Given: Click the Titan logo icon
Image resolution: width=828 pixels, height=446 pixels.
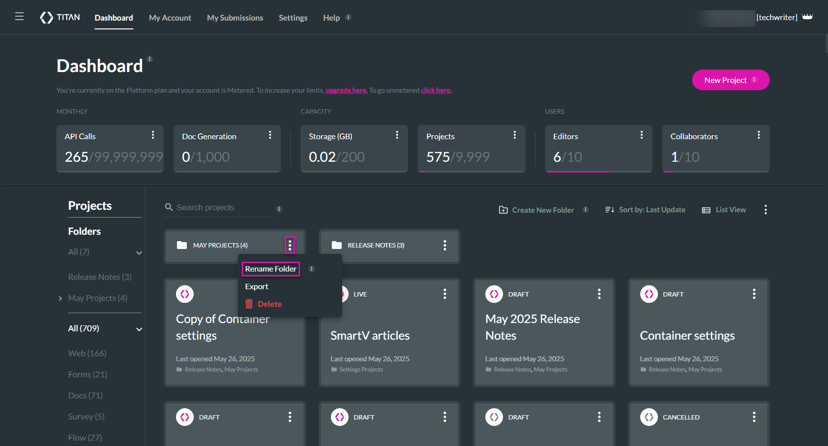Looking at the screenshot, I should point(47,18).
